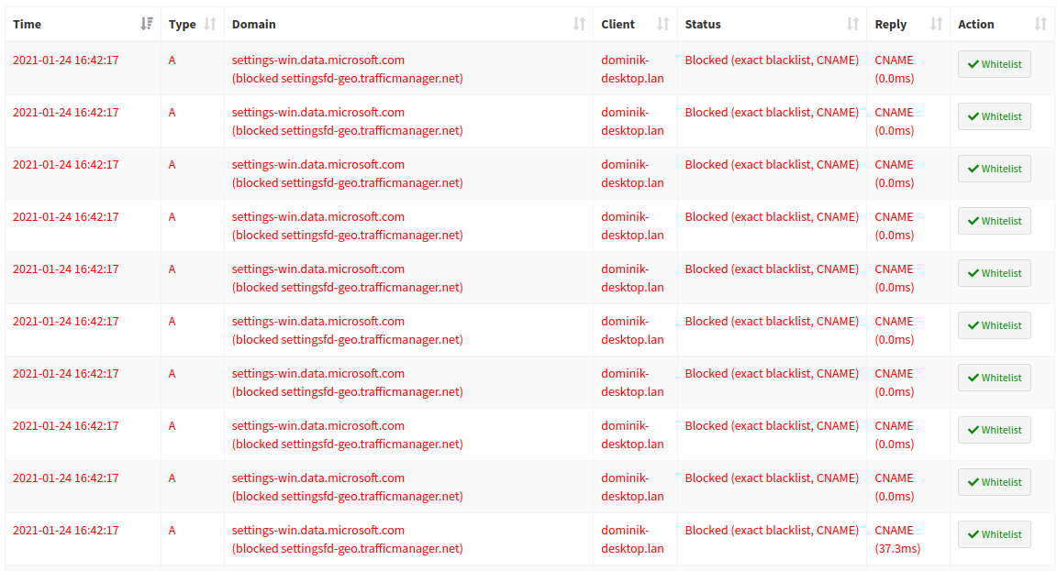The image size is (1057, 571).
Task: Select the settings-win.data.microsoft.com domain text
Action: pos(319,60)
